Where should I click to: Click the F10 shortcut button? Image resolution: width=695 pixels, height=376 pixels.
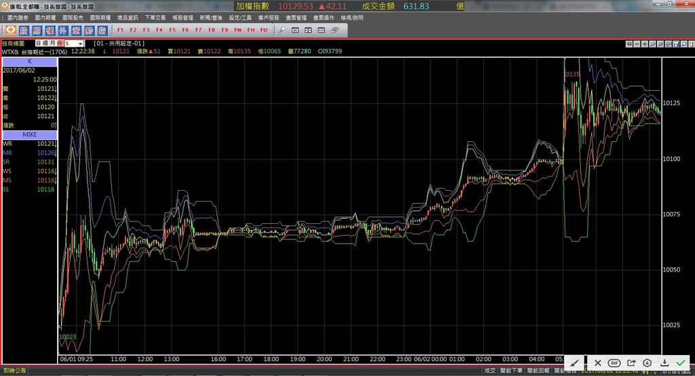[x=238, y=30]
